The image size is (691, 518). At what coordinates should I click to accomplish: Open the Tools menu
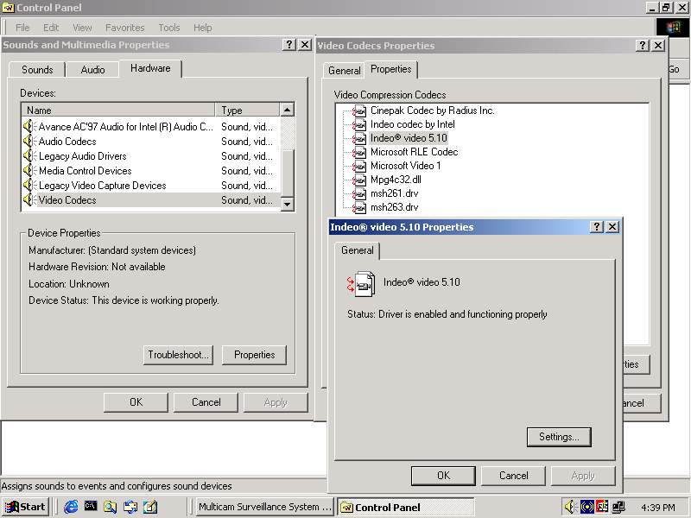pos(169,28)
